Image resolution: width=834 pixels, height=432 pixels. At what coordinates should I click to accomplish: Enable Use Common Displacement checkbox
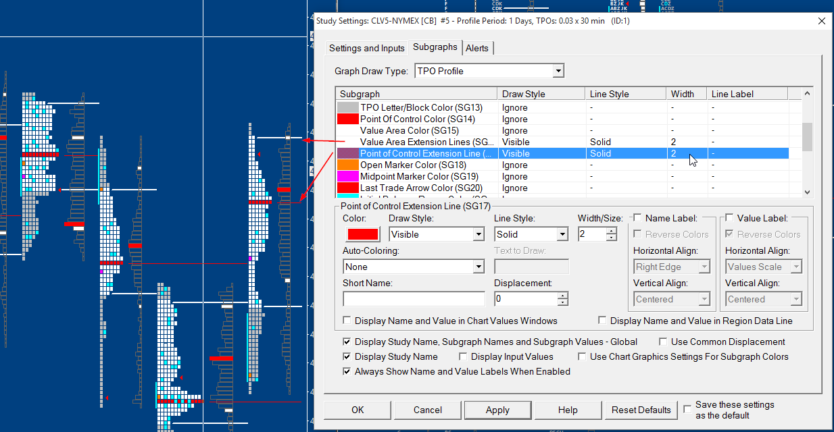pyautogui.click(x=664, y=342)
